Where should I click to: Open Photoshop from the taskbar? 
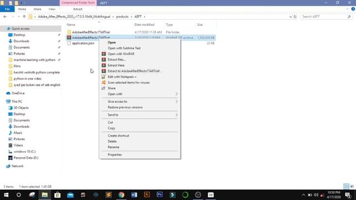(x=160, y=195)
